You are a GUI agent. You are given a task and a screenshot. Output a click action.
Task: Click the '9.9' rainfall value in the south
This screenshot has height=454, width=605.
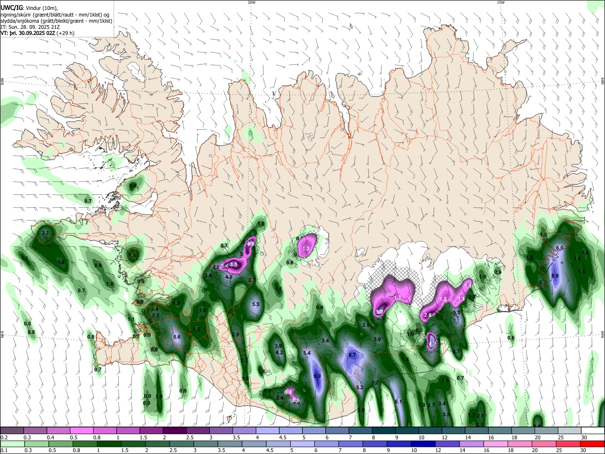[317, 376]
